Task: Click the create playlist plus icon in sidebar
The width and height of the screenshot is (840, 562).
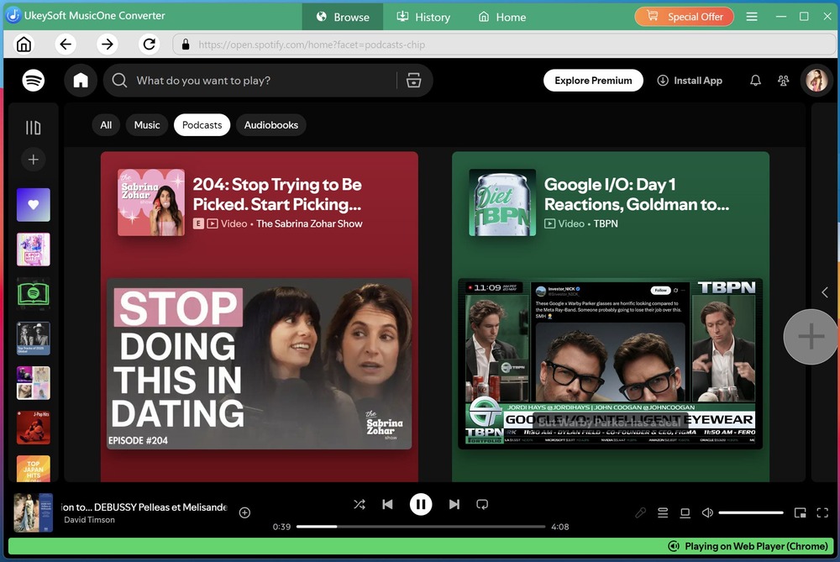Action: (x=34, y=160)
